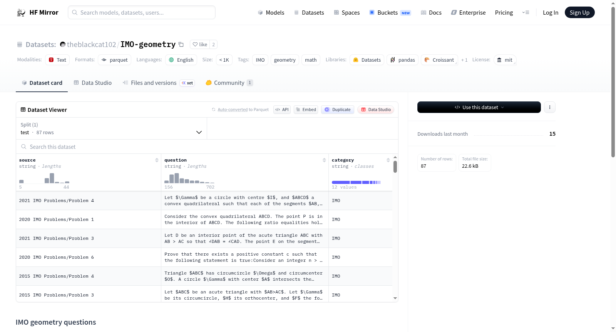Screen dimensions: 616x332
Task: Click the Community count badge
Action: pos(250,83)
